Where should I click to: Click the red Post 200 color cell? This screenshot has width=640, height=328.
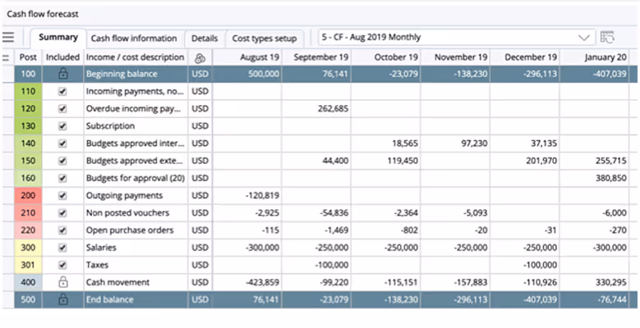[x=28, y=196]
